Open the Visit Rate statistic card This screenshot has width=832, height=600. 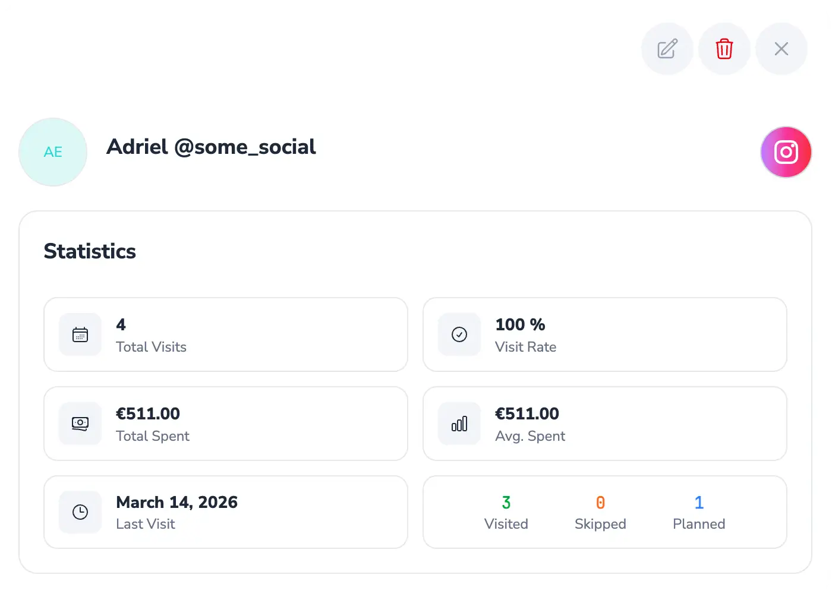[604, 334]
